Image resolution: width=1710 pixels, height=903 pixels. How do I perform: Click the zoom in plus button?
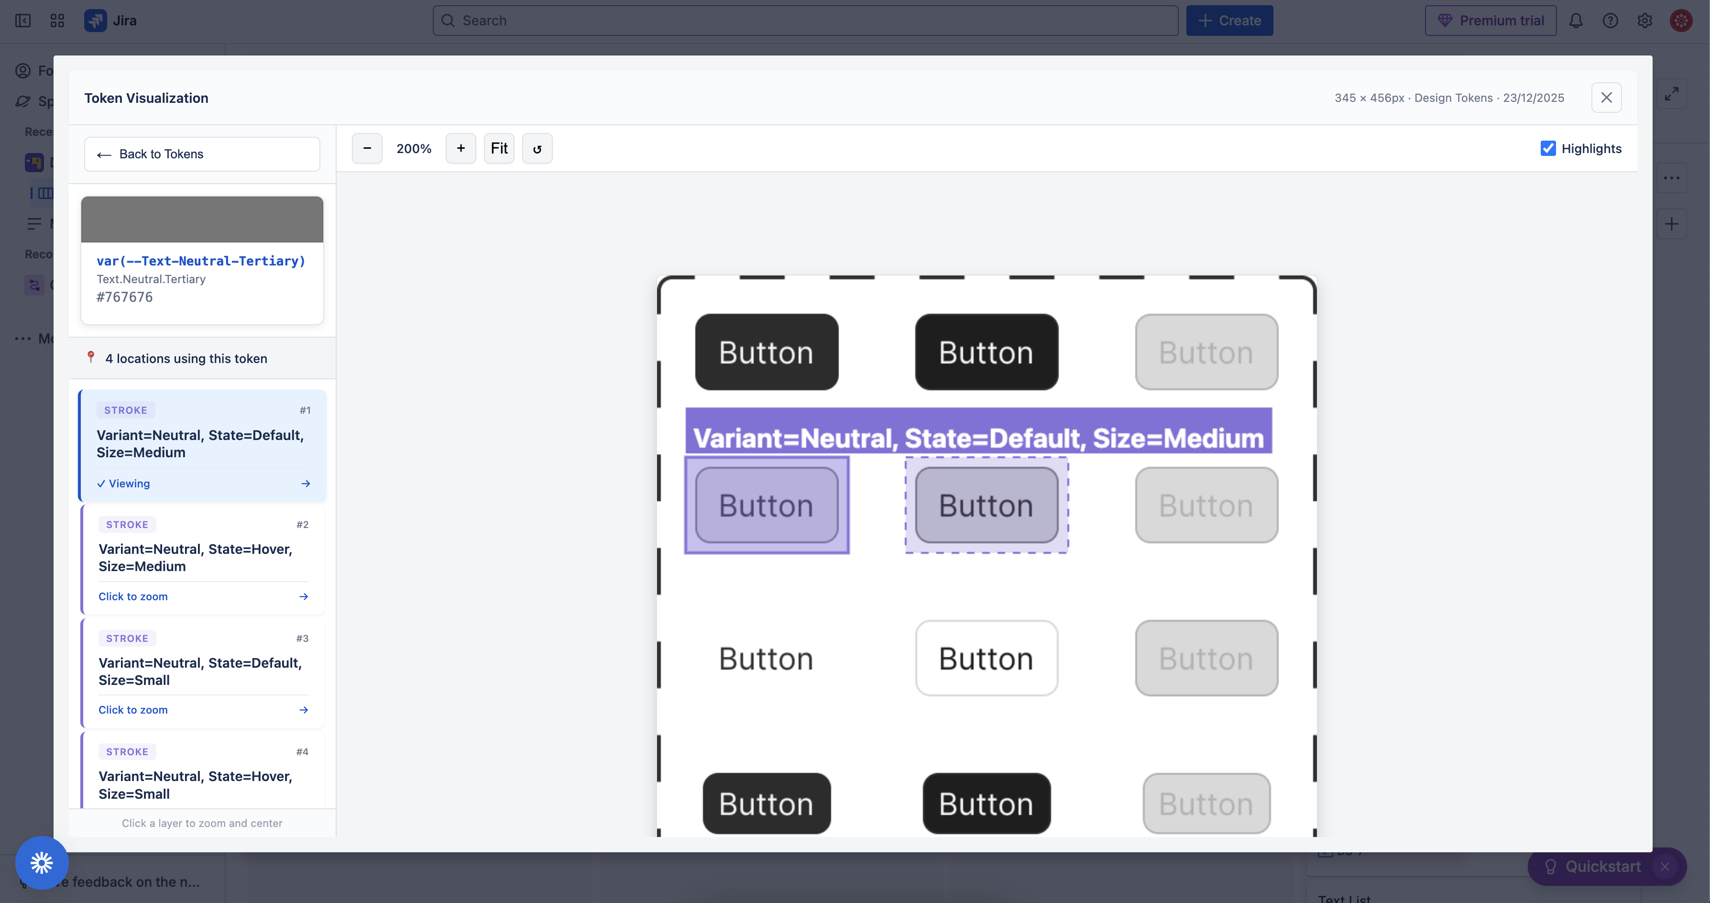point(460,148)
